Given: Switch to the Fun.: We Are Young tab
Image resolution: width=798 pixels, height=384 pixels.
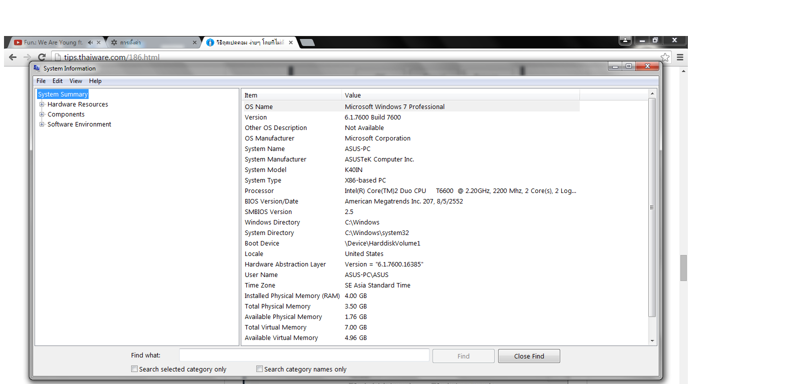Looking at the screenshot, I should (x=53, y=42).
